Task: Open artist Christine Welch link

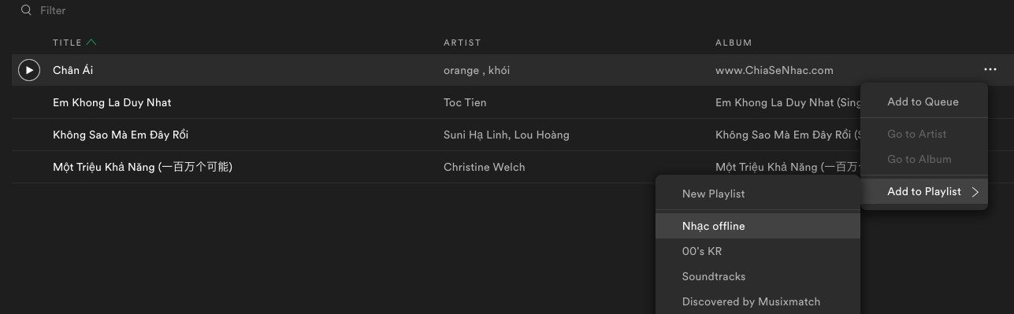Action: click(x=484, y=167)
